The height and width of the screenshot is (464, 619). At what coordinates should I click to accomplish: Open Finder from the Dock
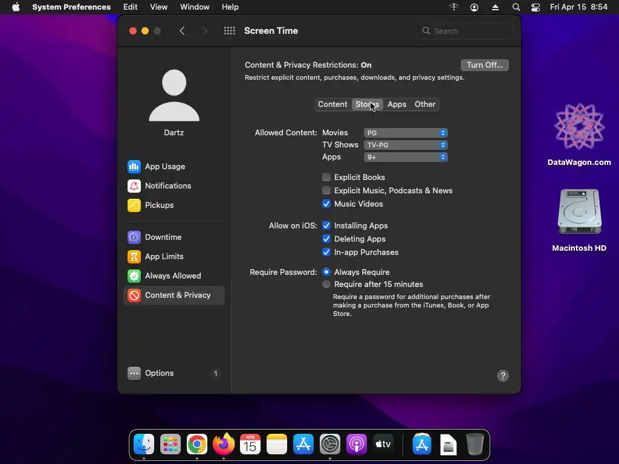click(144, 444)
